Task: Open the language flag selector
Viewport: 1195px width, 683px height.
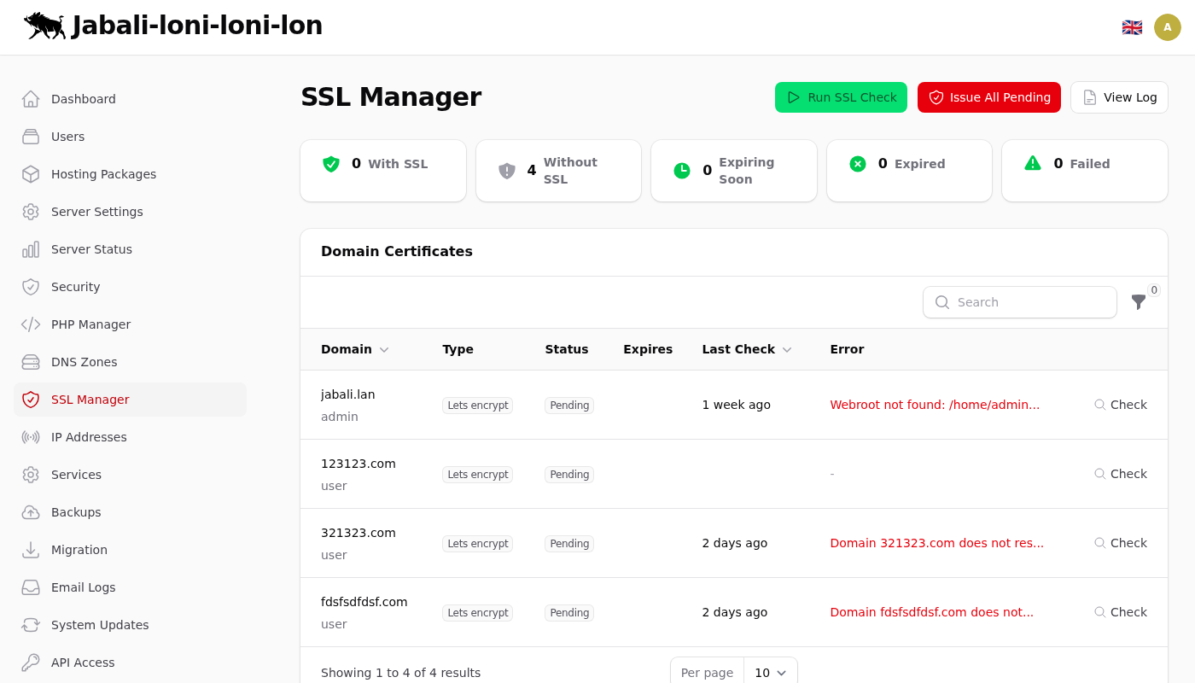Action: pyautogui.click(x=1132, y=27)
